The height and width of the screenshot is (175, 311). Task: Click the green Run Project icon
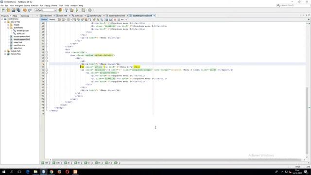pyautogui.click(x=77, y=10)
